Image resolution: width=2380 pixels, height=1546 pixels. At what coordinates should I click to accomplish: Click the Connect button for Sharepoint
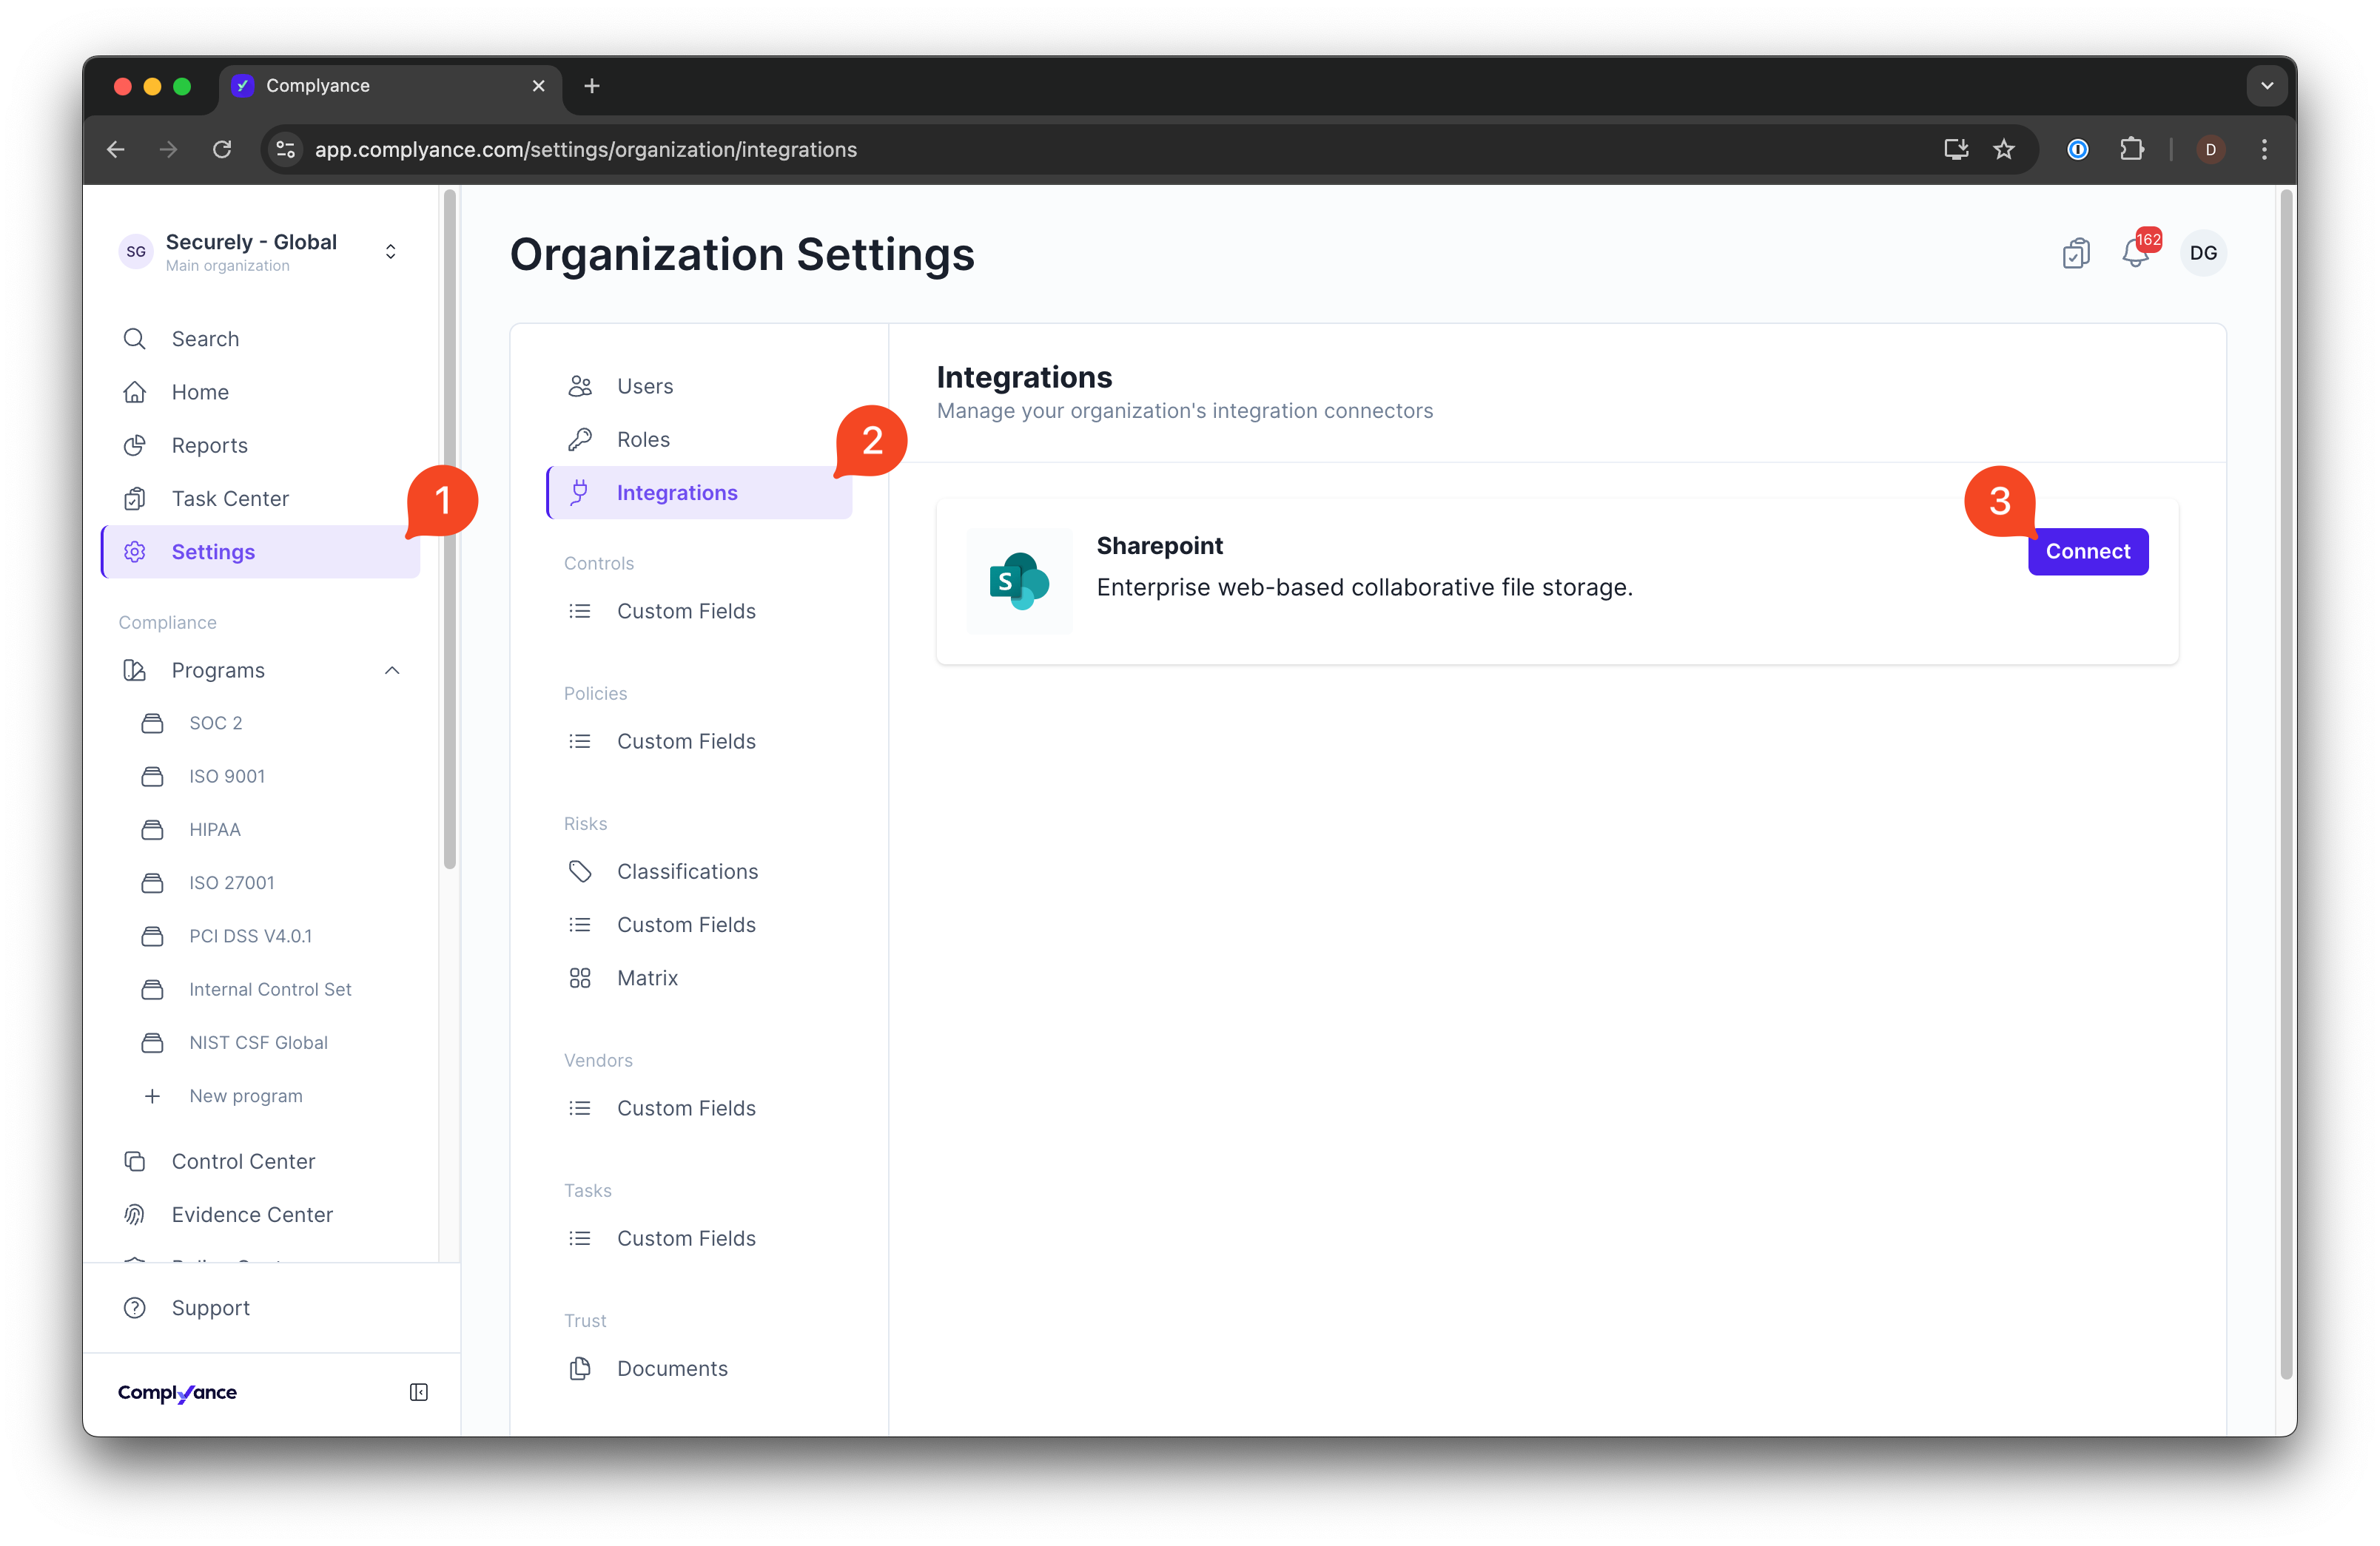[x=2087, y=550]
